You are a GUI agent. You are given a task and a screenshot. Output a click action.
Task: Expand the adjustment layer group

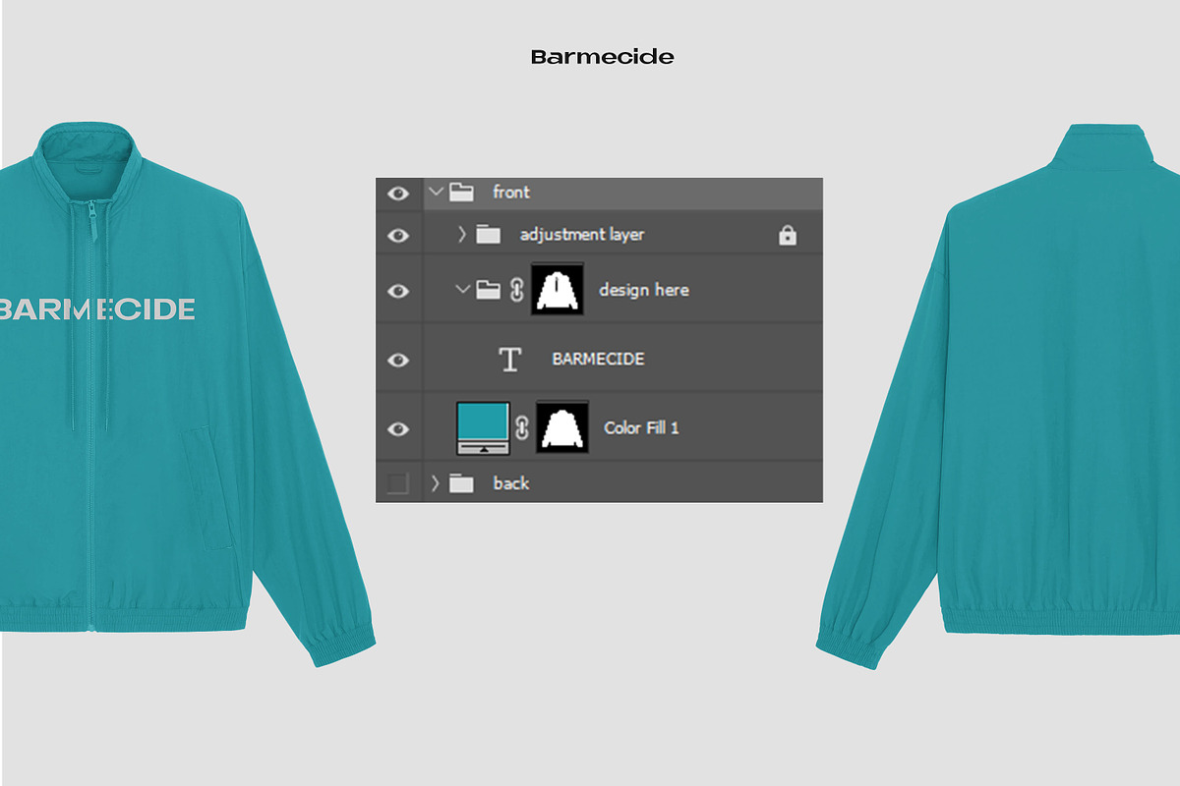point(462,235)
